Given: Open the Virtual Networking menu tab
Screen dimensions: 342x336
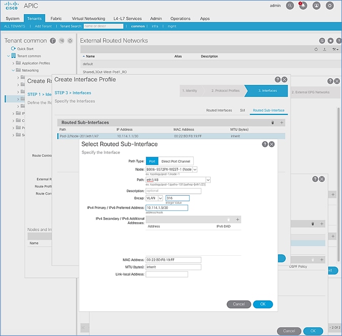Looking at the screenshot, I should tap(88, 19).
